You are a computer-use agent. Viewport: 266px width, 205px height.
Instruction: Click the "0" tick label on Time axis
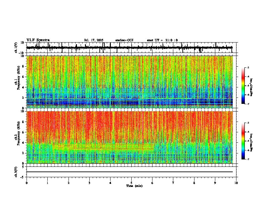[x=27, y=183]
